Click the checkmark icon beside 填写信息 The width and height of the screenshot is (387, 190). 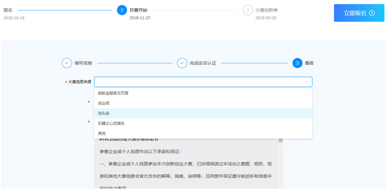pyautogui.click(x=66, y=63)
